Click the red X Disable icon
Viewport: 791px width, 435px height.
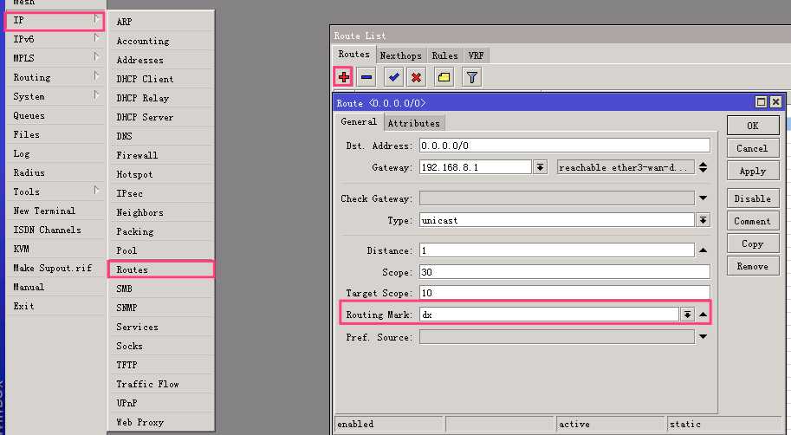pyautogui.click(x=416, y=77)
